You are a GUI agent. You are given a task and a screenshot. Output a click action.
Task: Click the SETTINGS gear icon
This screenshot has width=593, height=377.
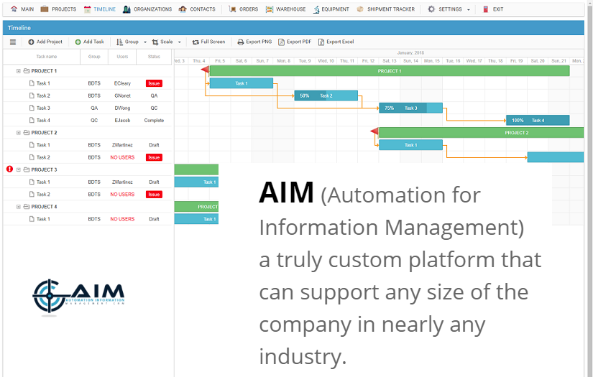pyautogui.click(x=431, y=9)
